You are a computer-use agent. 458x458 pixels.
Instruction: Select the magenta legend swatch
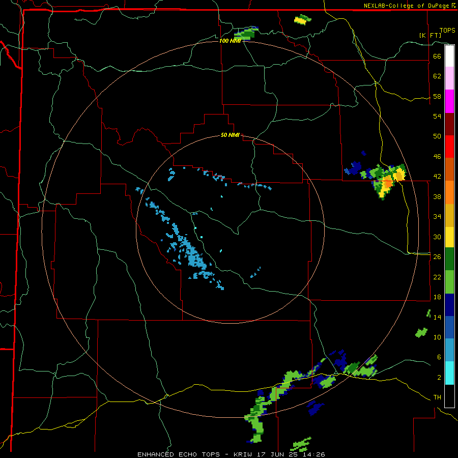449,101
